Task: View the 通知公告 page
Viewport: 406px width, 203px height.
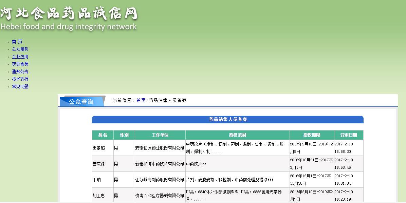Action: [20, 72]
